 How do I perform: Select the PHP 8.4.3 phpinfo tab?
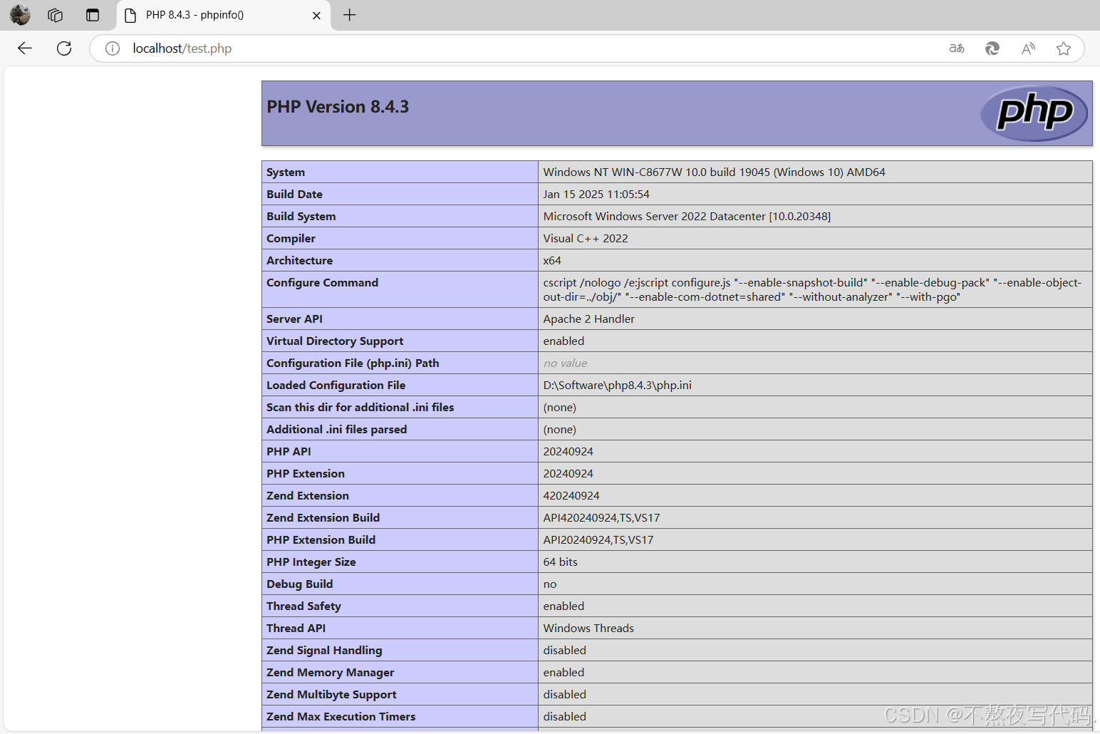[207, 14]
